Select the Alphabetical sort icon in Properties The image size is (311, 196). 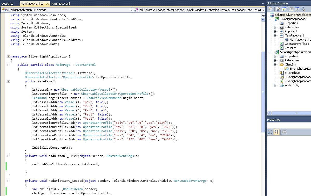click(x=276, y=132)
